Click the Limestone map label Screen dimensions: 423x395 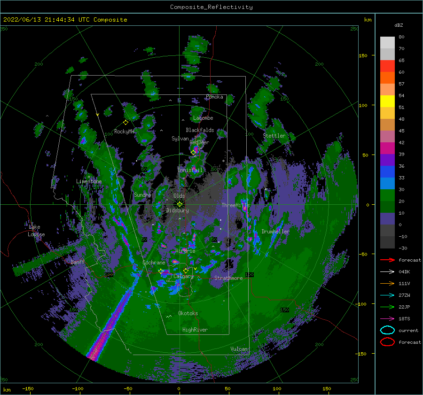[x=89, y=181]
